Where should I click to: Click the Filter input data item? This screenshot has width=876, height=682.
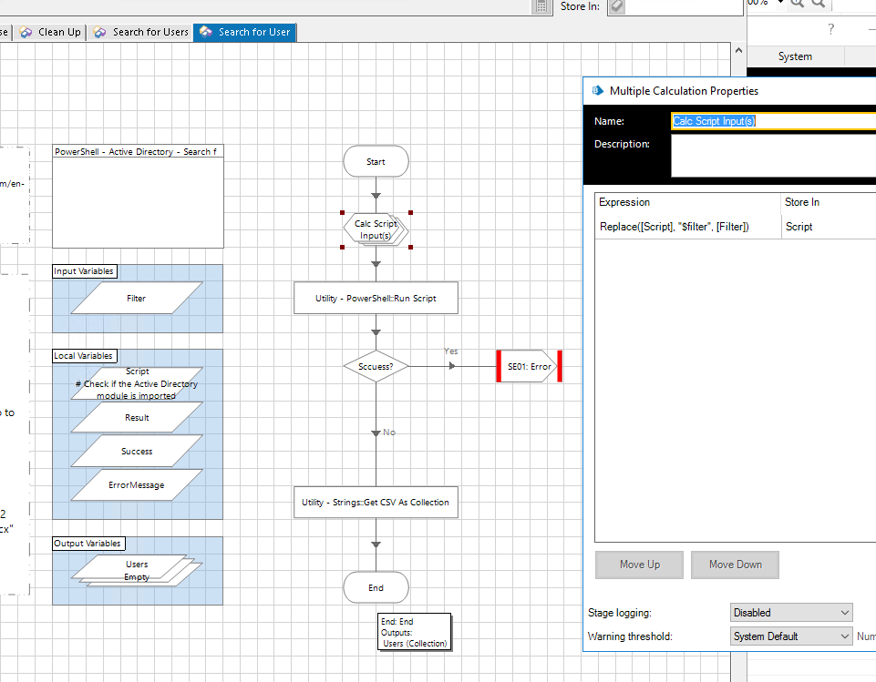pyautogui.click(x=137, y=299)
